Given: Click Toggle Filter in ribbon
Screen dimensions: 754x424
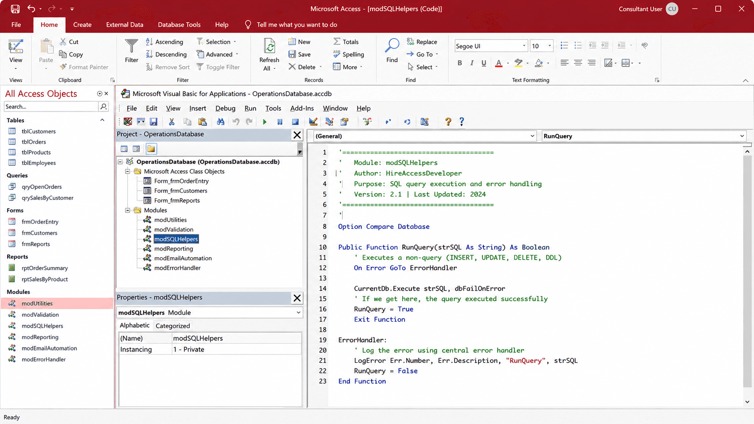Looking at the screenshot, I should click(218, 67).
